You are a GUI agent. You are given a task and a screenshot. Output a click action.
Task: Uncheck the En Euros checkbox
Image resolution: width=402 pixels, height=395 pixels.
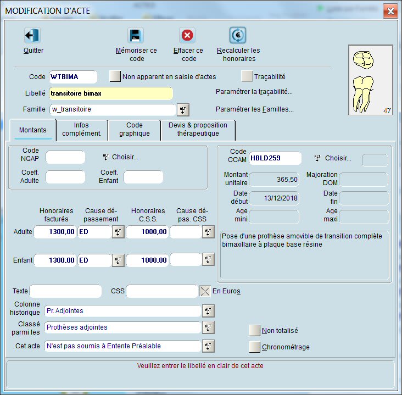click(205, 291)
